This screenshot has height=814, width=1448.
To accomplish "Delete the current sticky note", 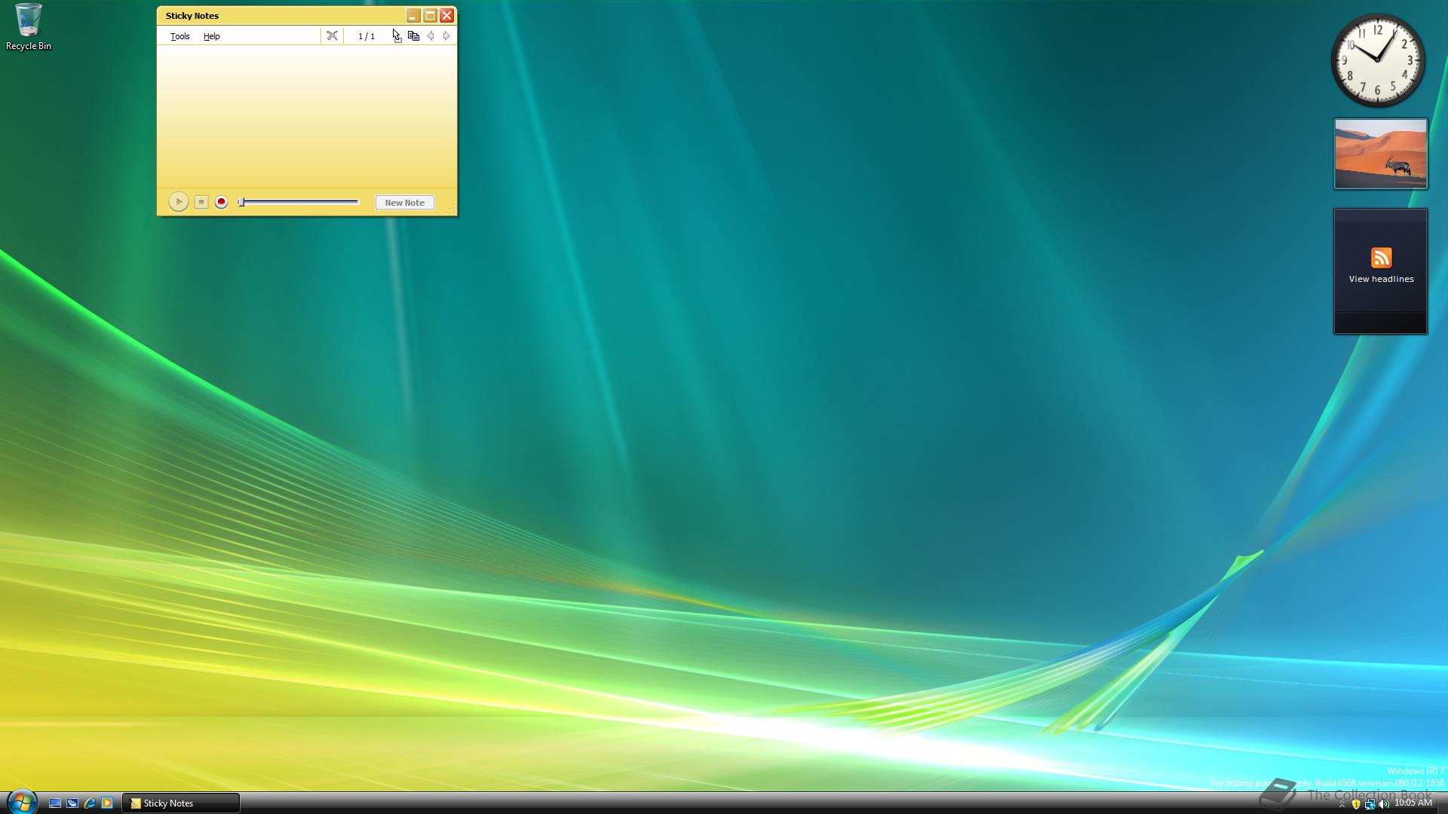I will click(x=332, y=35).
